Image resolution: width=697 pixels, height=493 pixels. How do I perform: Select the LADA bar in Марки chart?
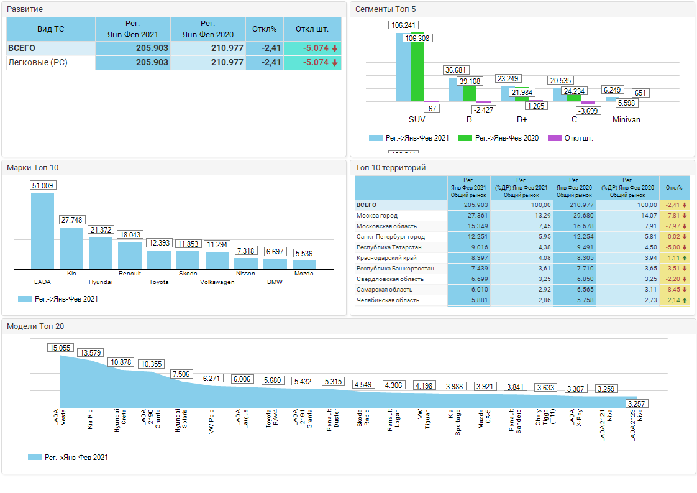[x=42, y=230]
